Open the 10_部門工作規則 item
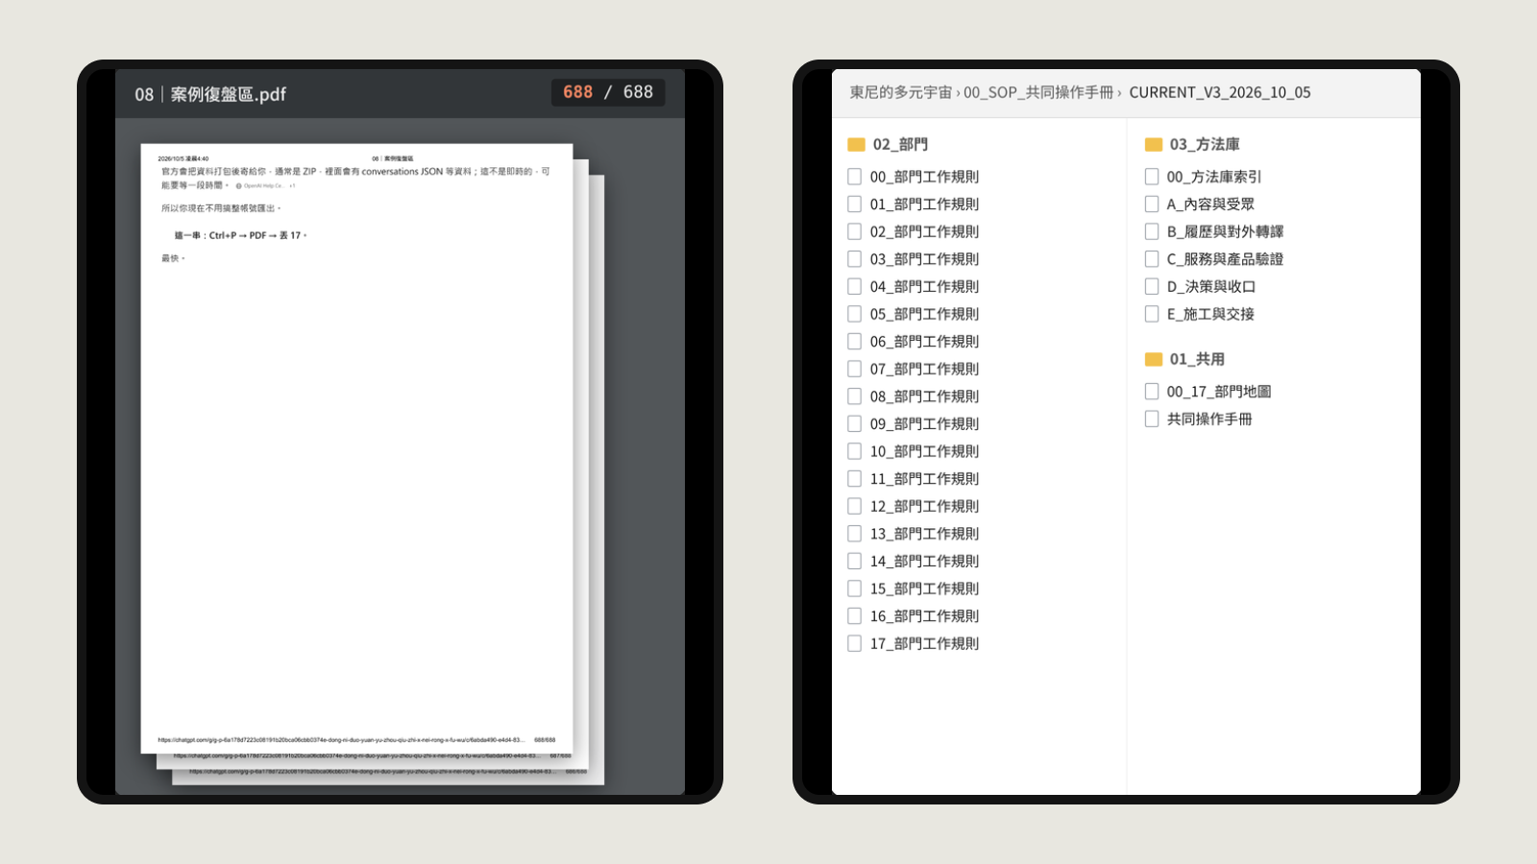Screen dimensions: 1537x864 pyautogui.click(x=924, y=451)
